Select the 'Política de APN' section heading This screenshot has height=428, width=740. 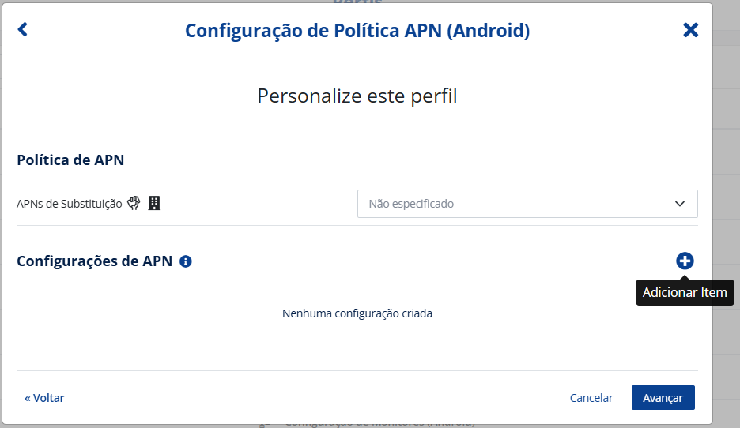(x=70, y=160)
